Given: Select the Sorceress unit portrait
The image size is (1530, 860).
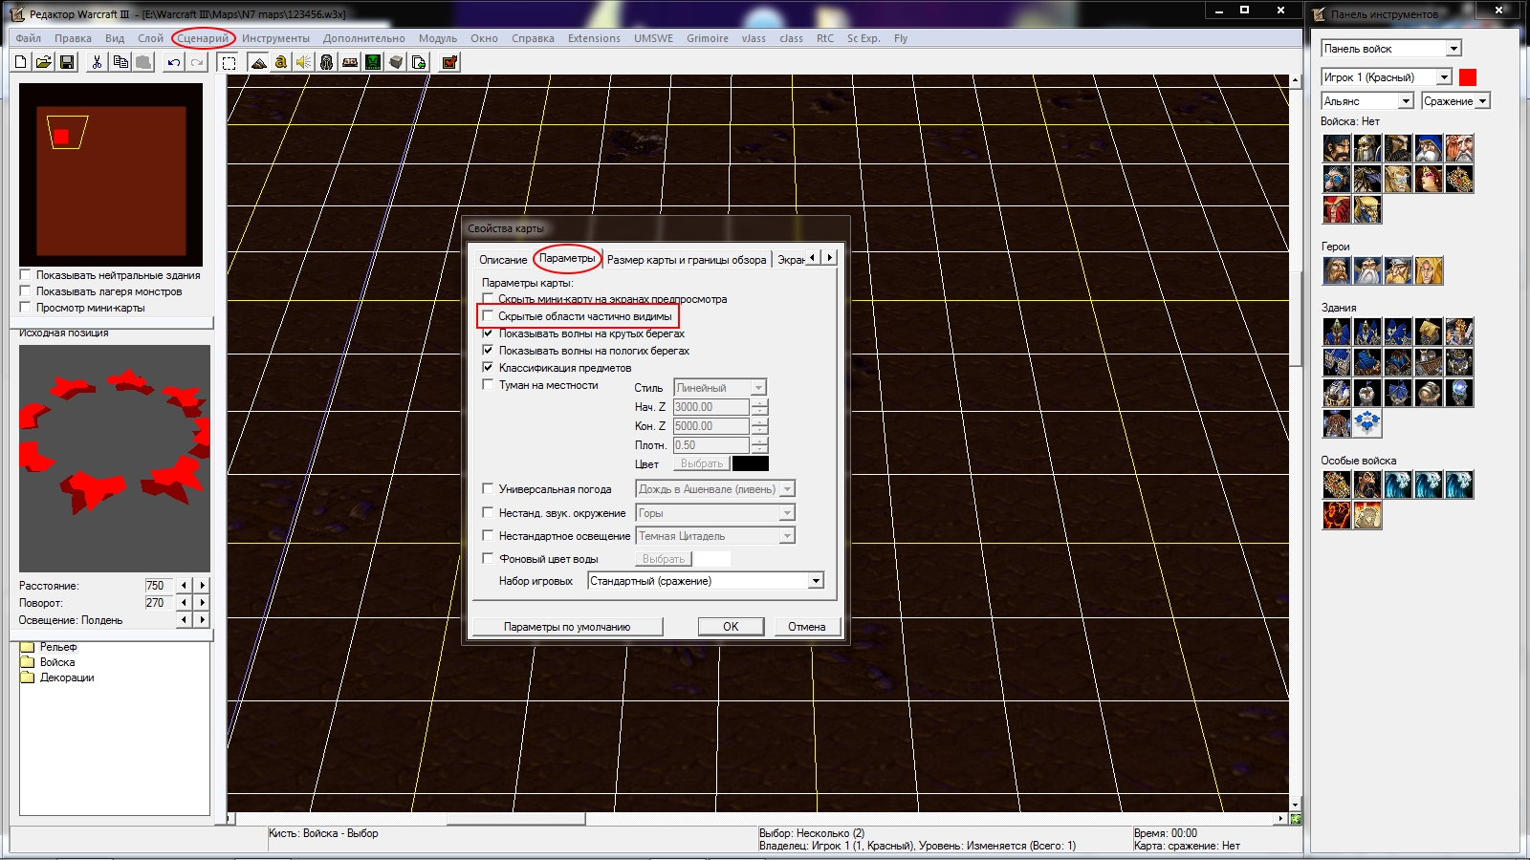Looking at the screenshot, I should [1429, 179].
